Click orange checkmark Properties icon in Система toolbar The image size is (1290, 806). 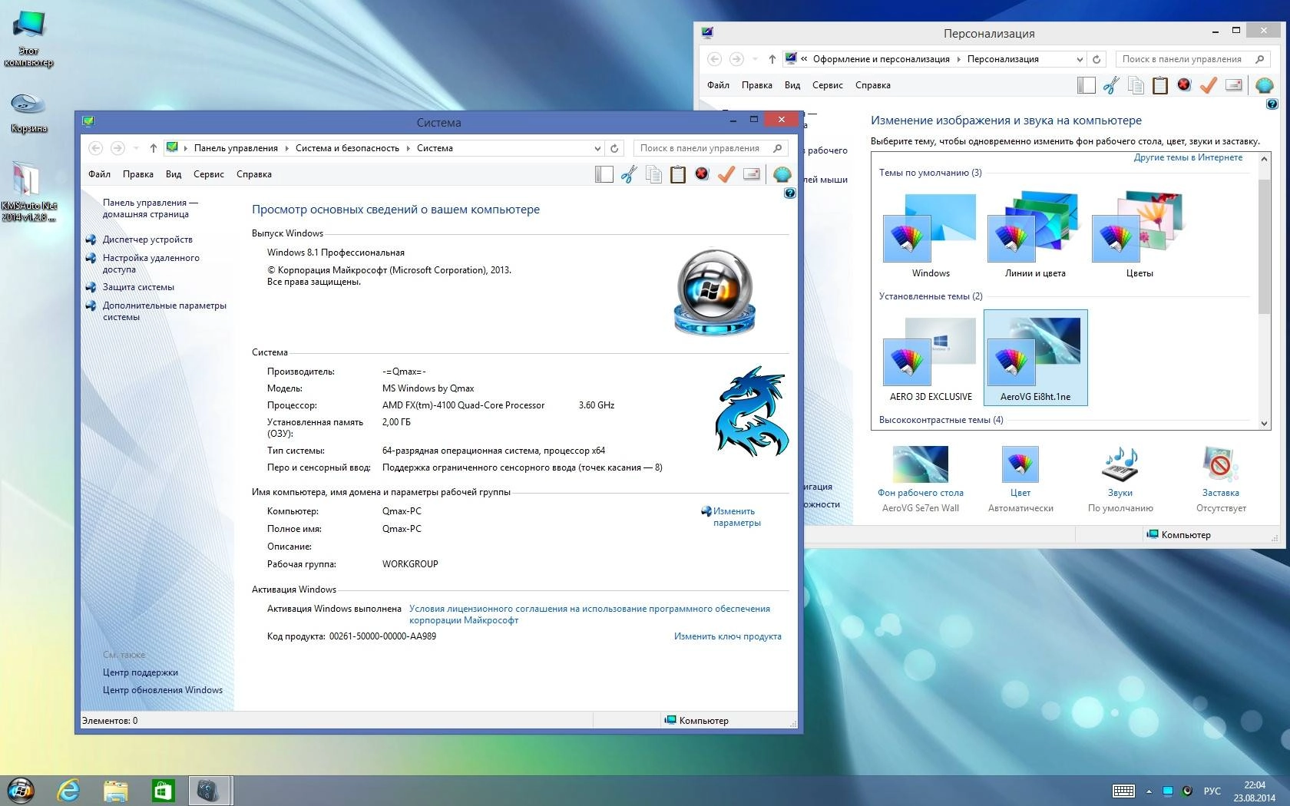point(726,174)
